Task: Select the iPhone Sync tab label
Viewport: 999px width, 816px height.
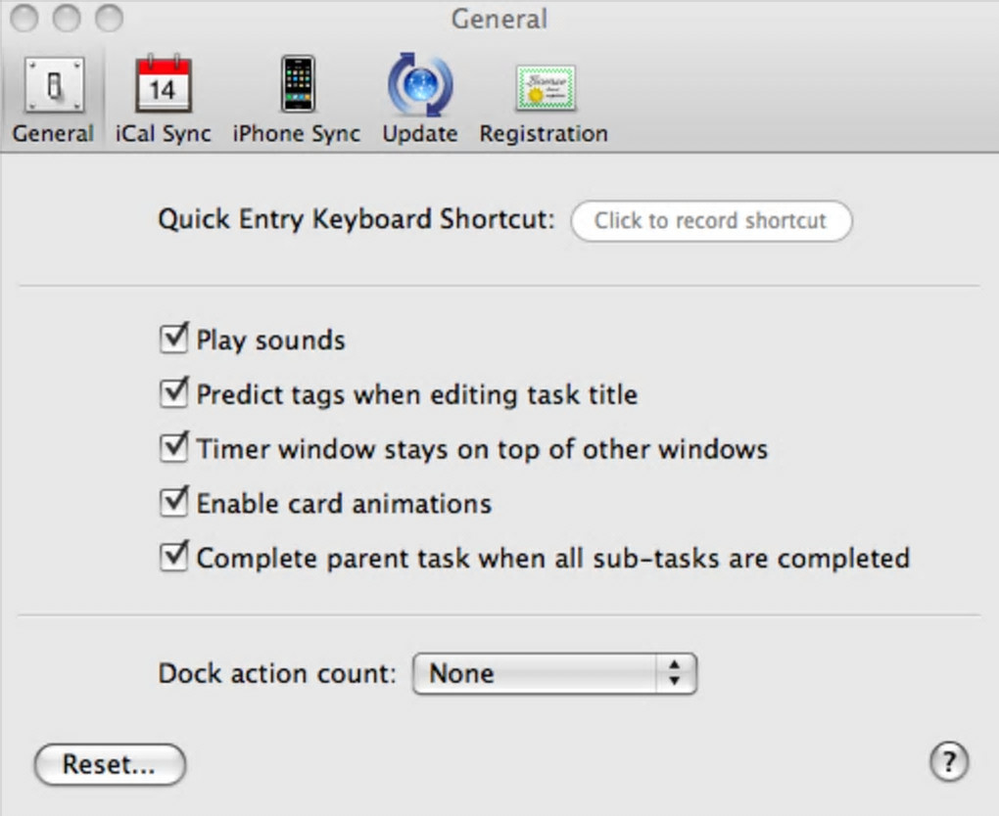Action: [x=297, y=134]
